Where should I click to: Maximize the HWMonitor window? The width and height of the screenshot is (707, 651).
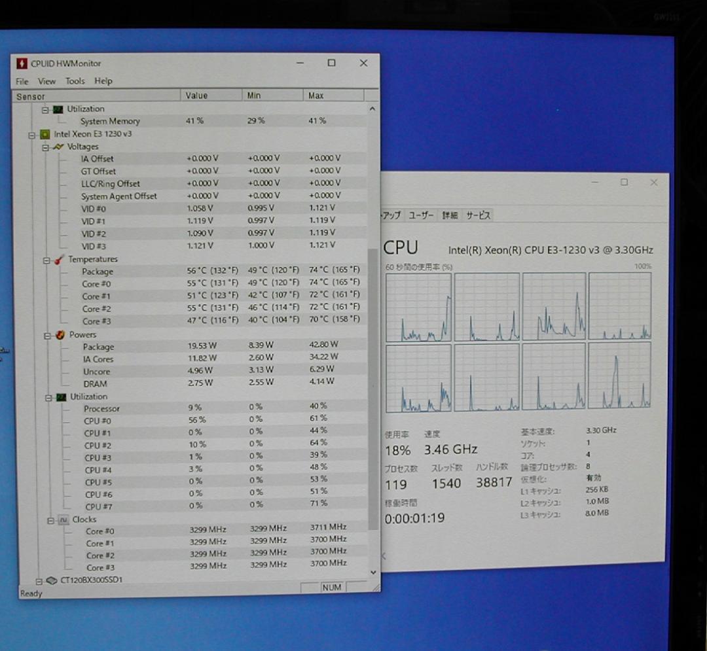(x=331, y=63)
